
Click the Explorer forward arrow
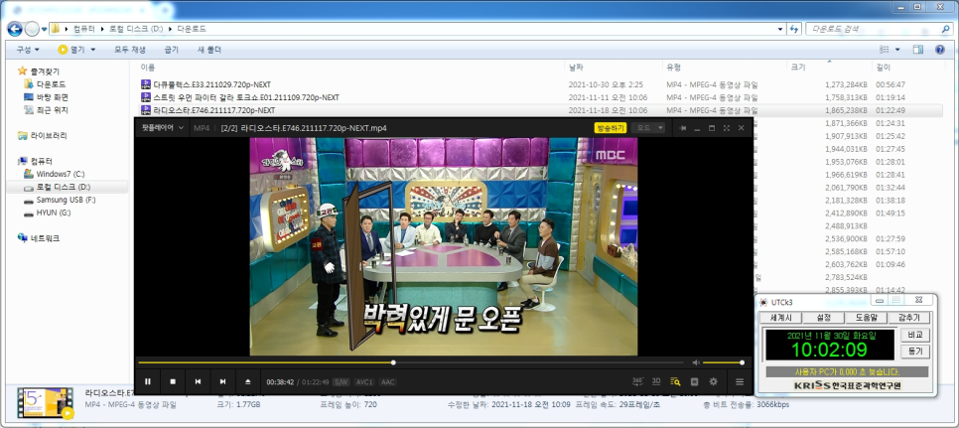pos(32,29)
